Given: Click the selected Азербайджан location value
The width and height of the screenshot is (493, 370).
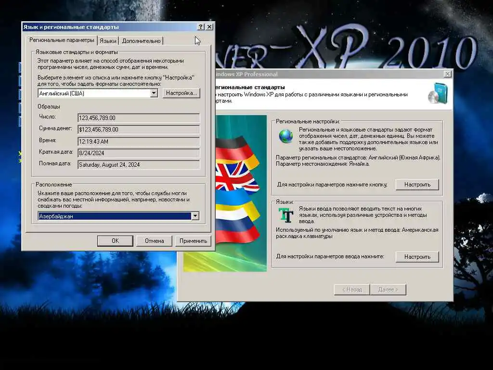Looking at the screenshot, I should (115, 216).
